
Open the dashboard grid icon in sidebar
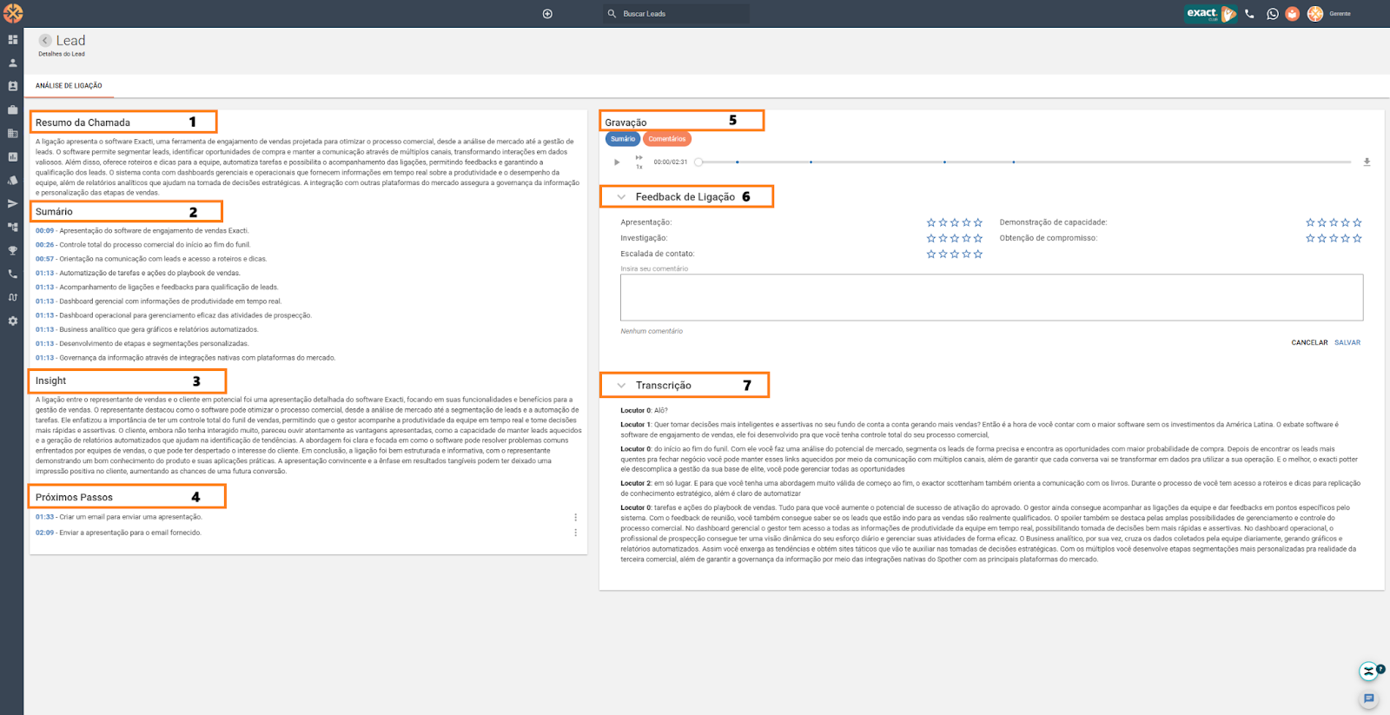13,40
